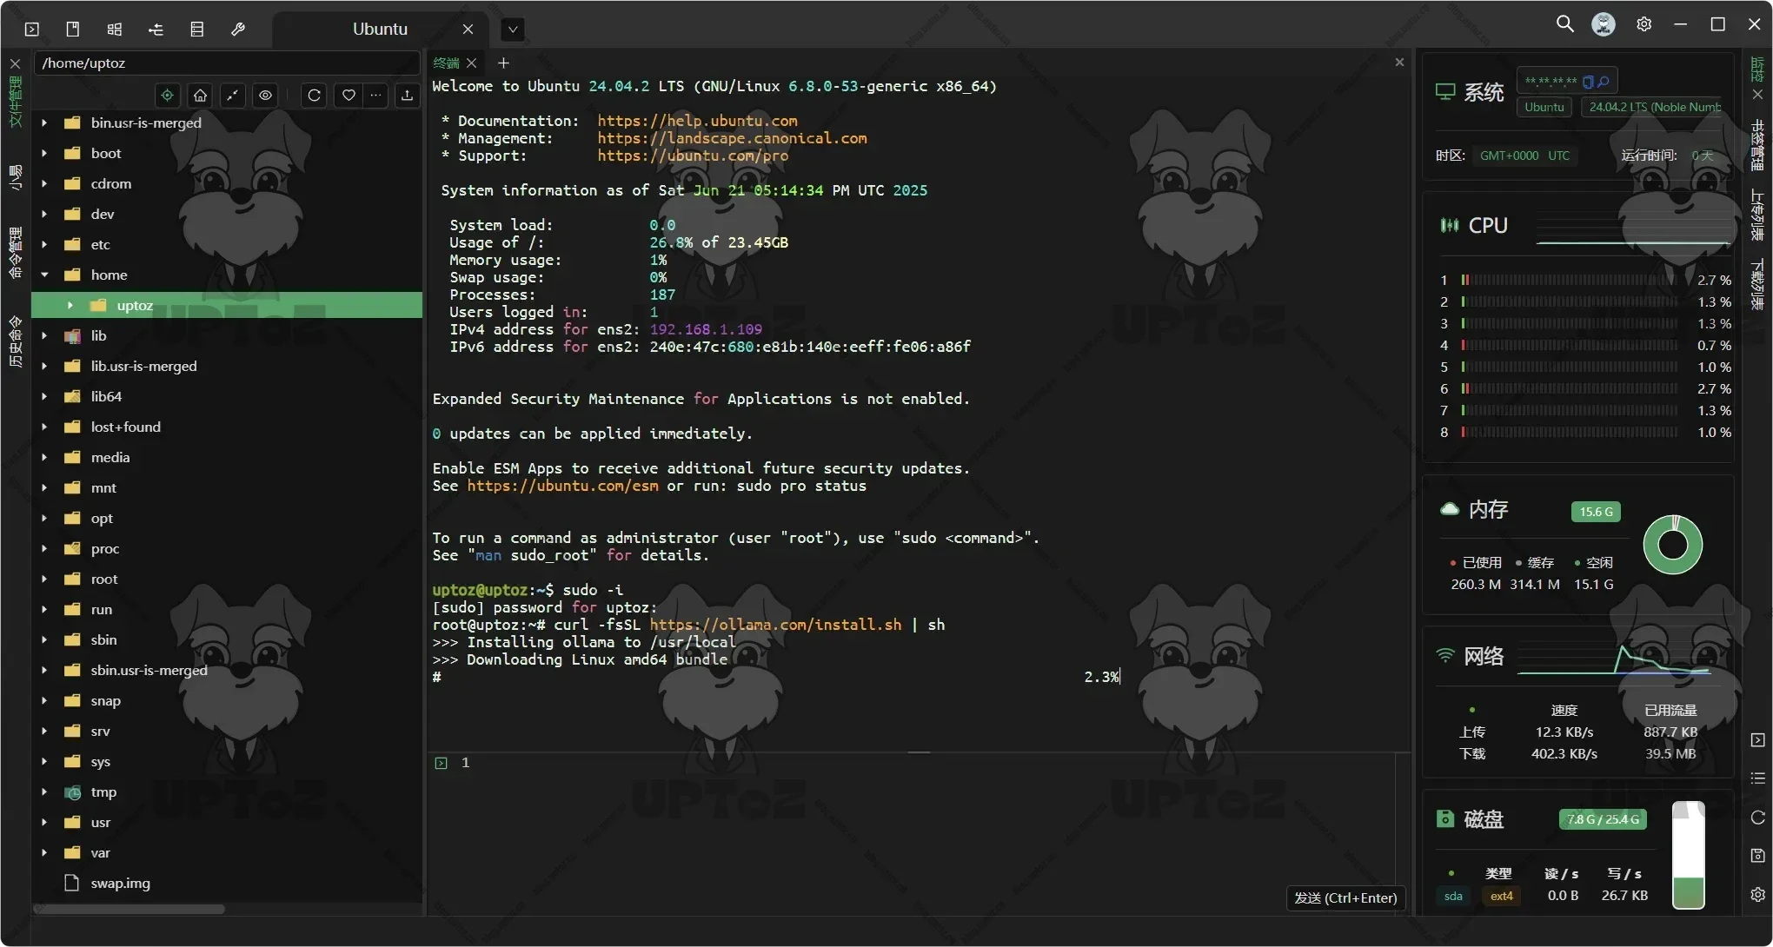The height and width of the screenshot is (947, 1773).
Task: Go to home directory via house icon
Action: coord(201,95)
